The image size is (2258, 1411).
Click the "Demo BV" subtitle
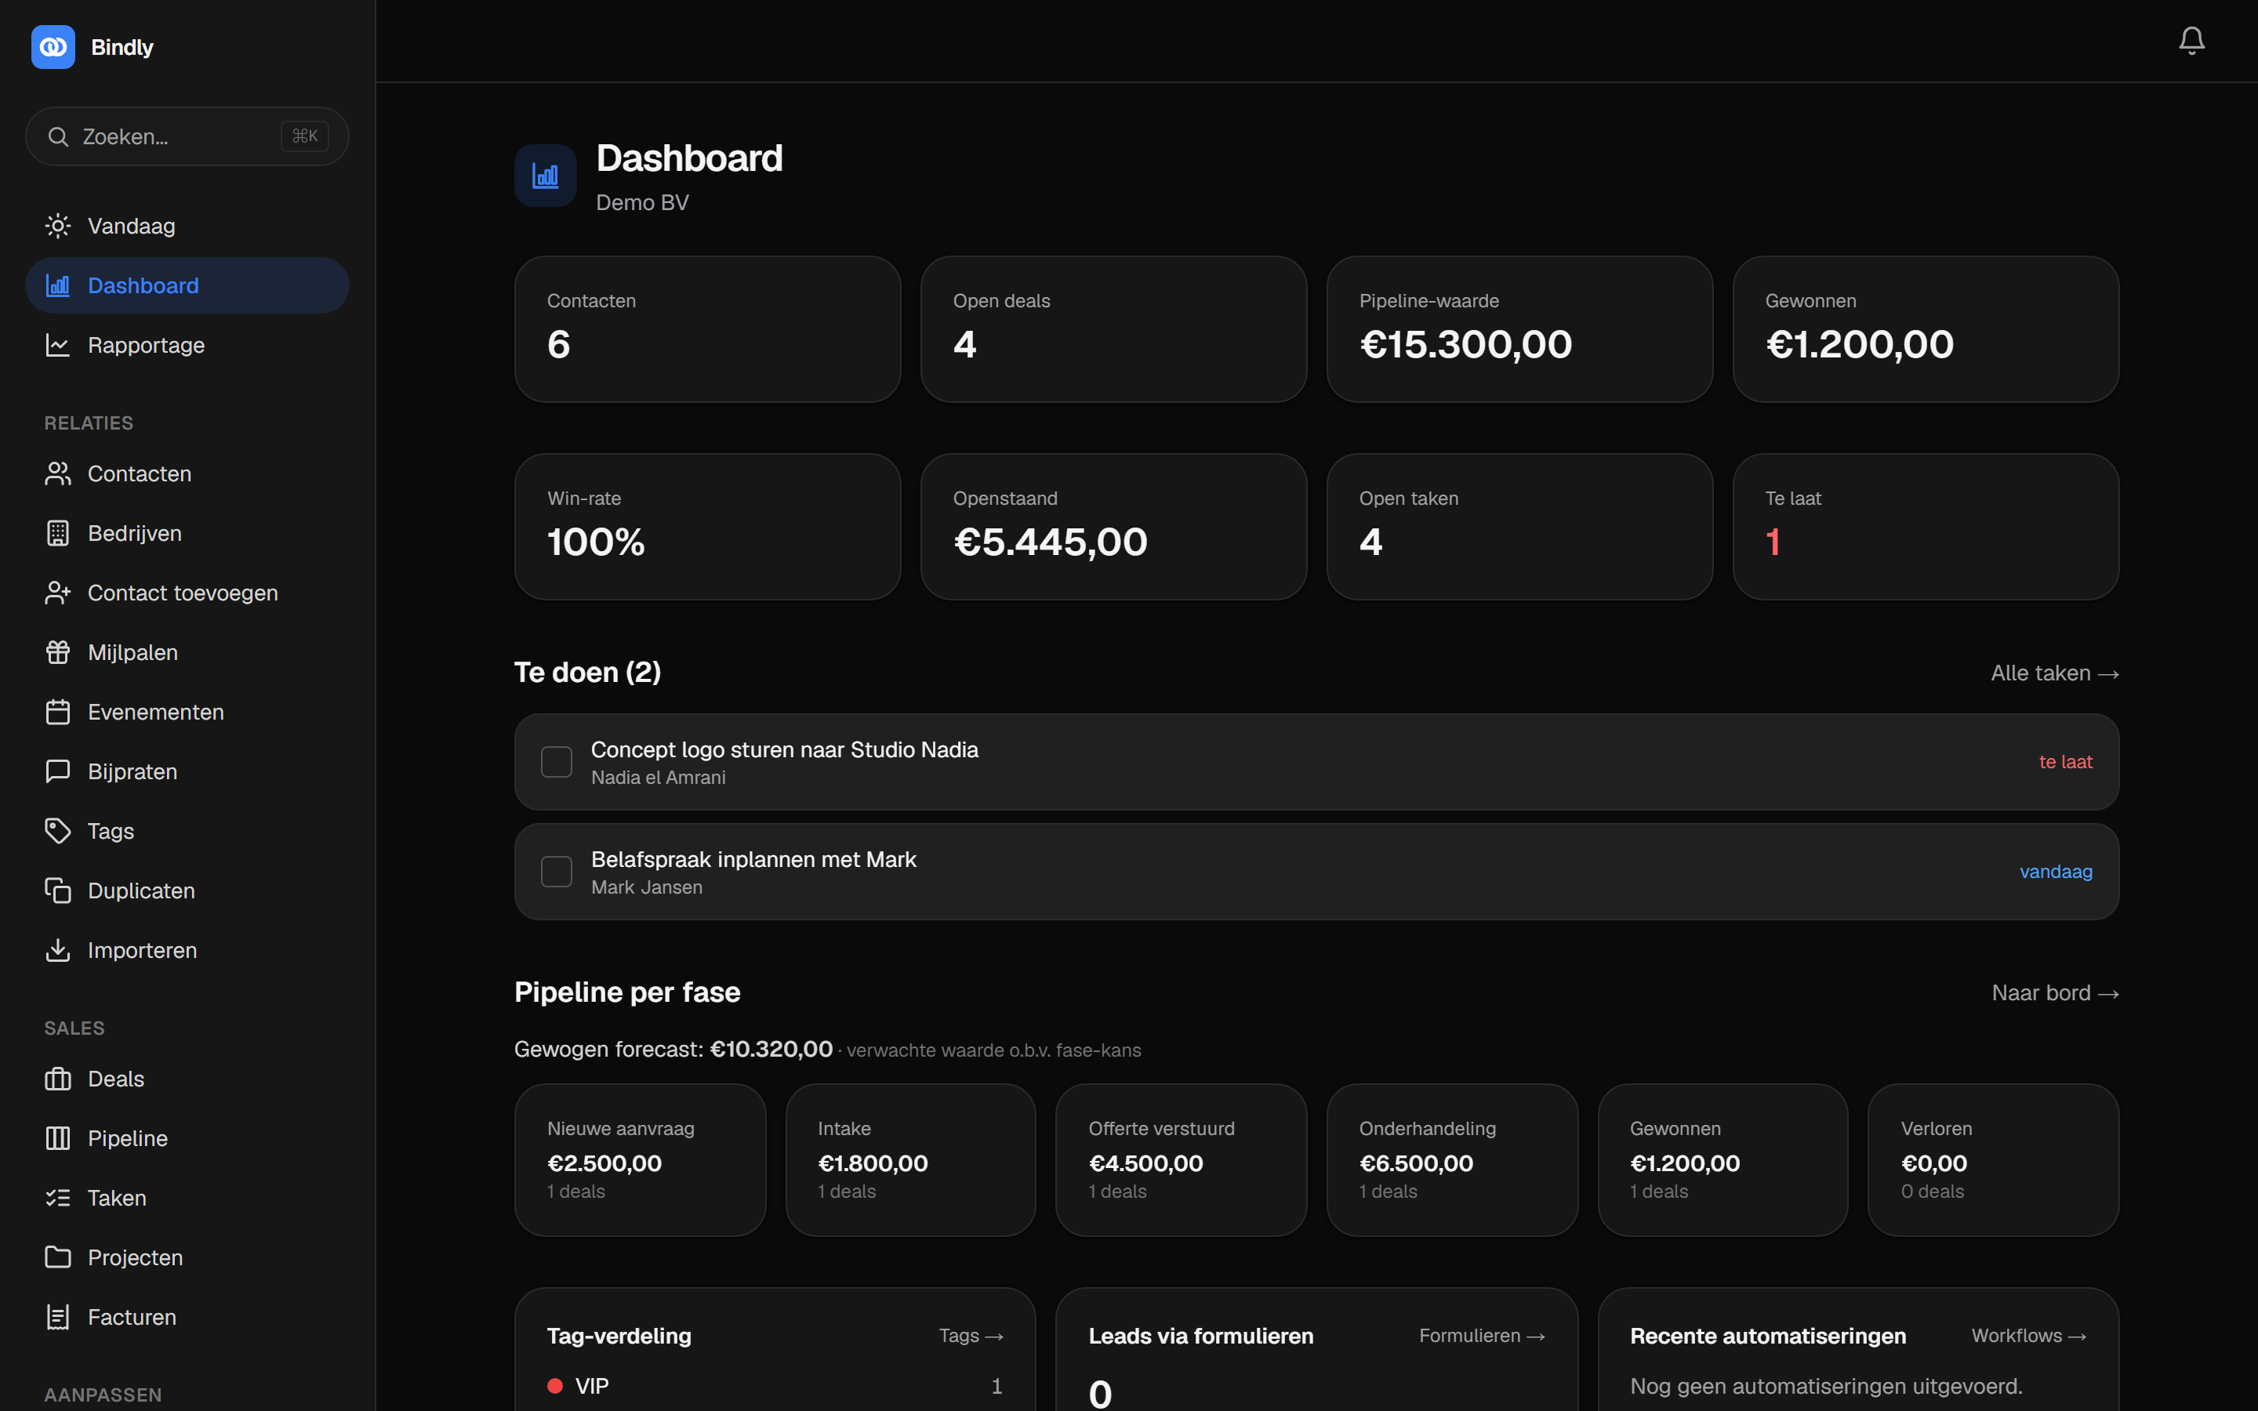642,202
